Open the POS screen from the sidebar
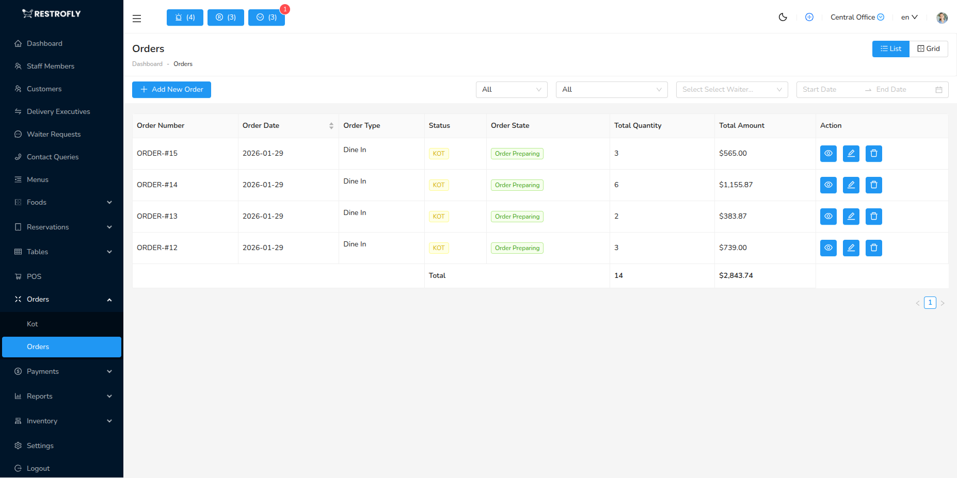The image size is (957, 478). (35, 276)
